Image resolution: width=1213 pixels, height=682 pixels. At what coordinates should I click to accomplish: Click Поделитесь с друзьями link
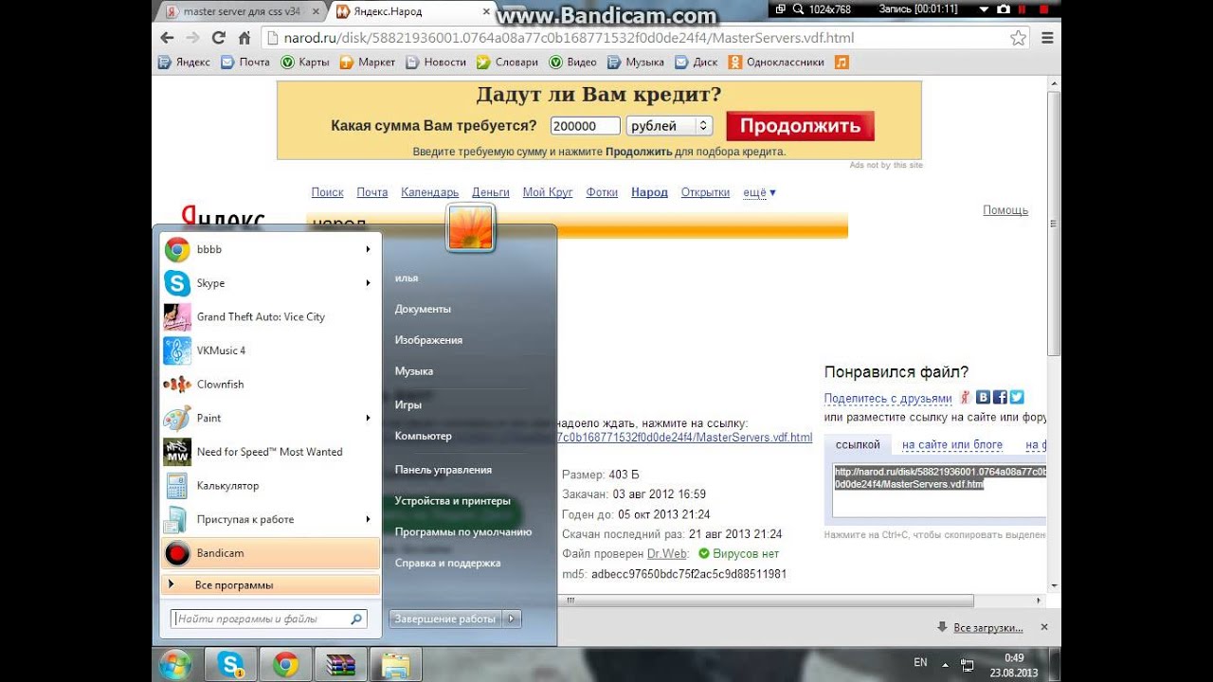pos(888,399)
